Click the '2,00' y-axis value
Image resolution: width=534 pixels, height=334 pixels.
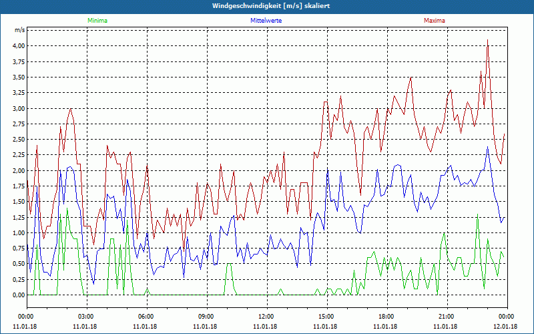tap(19, 170)
